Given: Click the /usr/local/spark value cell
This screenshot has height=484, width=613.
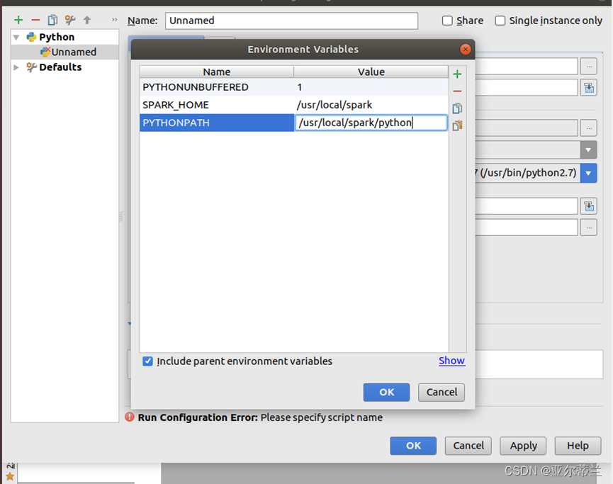Looking at the screenshot, I should [x=371, y=105].
